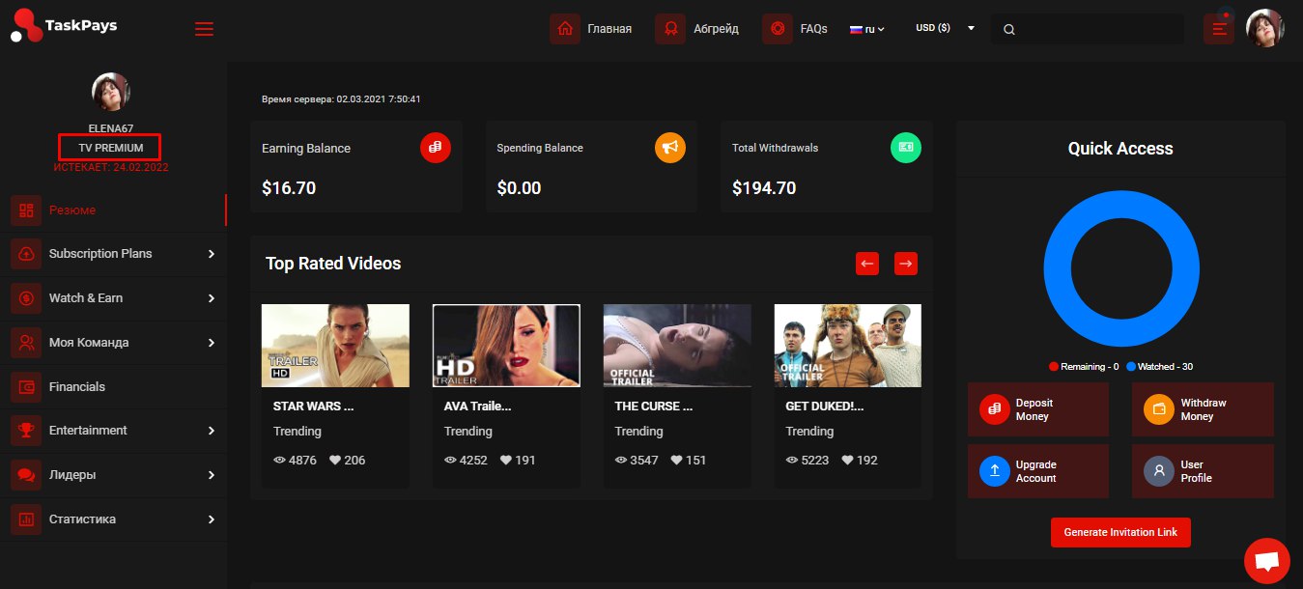Click the Financials wallet icon
Image resolution: width=1303 pixels, height=589 pixels.
pos(26,387)
